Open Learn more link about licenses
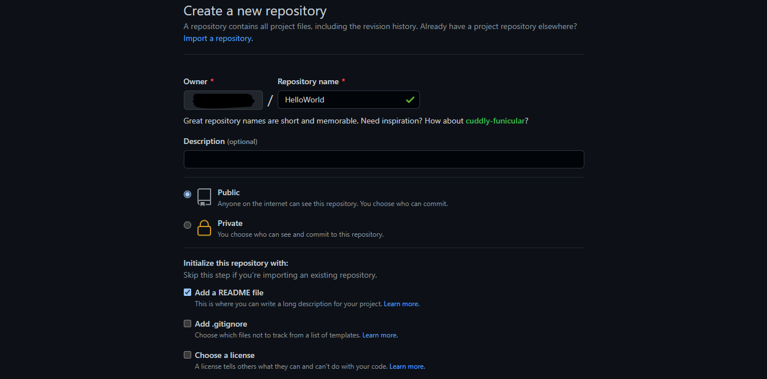Image resolution: width=767 pixels, height=379 pixels. point(407,367)
